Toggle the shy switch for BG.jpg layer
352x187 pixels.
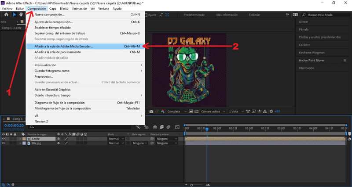pyautogui.click(x=59, y=143)
